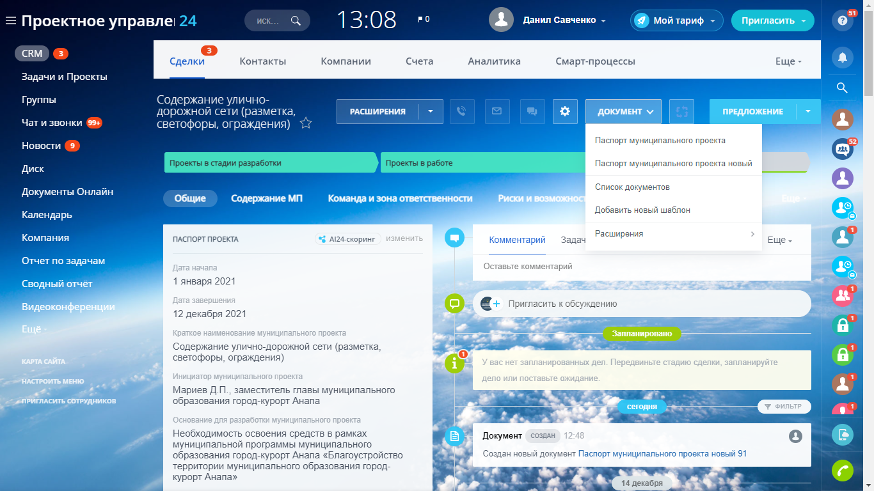Click the Предложение button
This screenshot has height=491, width=874.
[x=753, y=111]
